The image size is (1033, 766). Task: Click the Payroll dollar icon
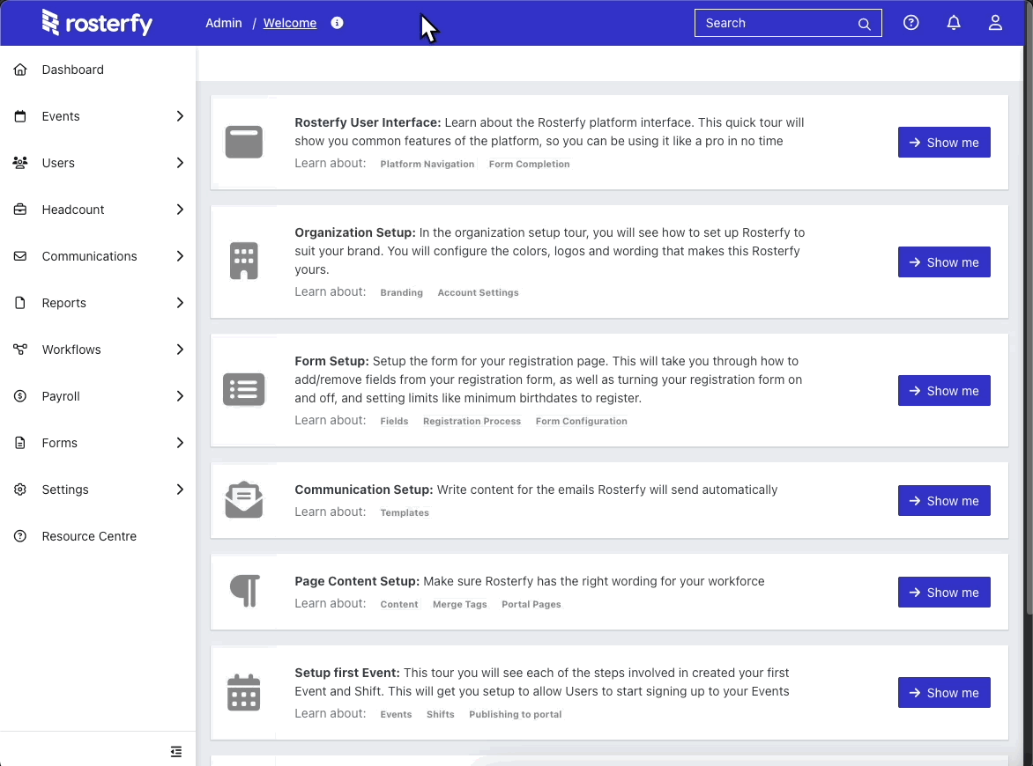[20, 396]
